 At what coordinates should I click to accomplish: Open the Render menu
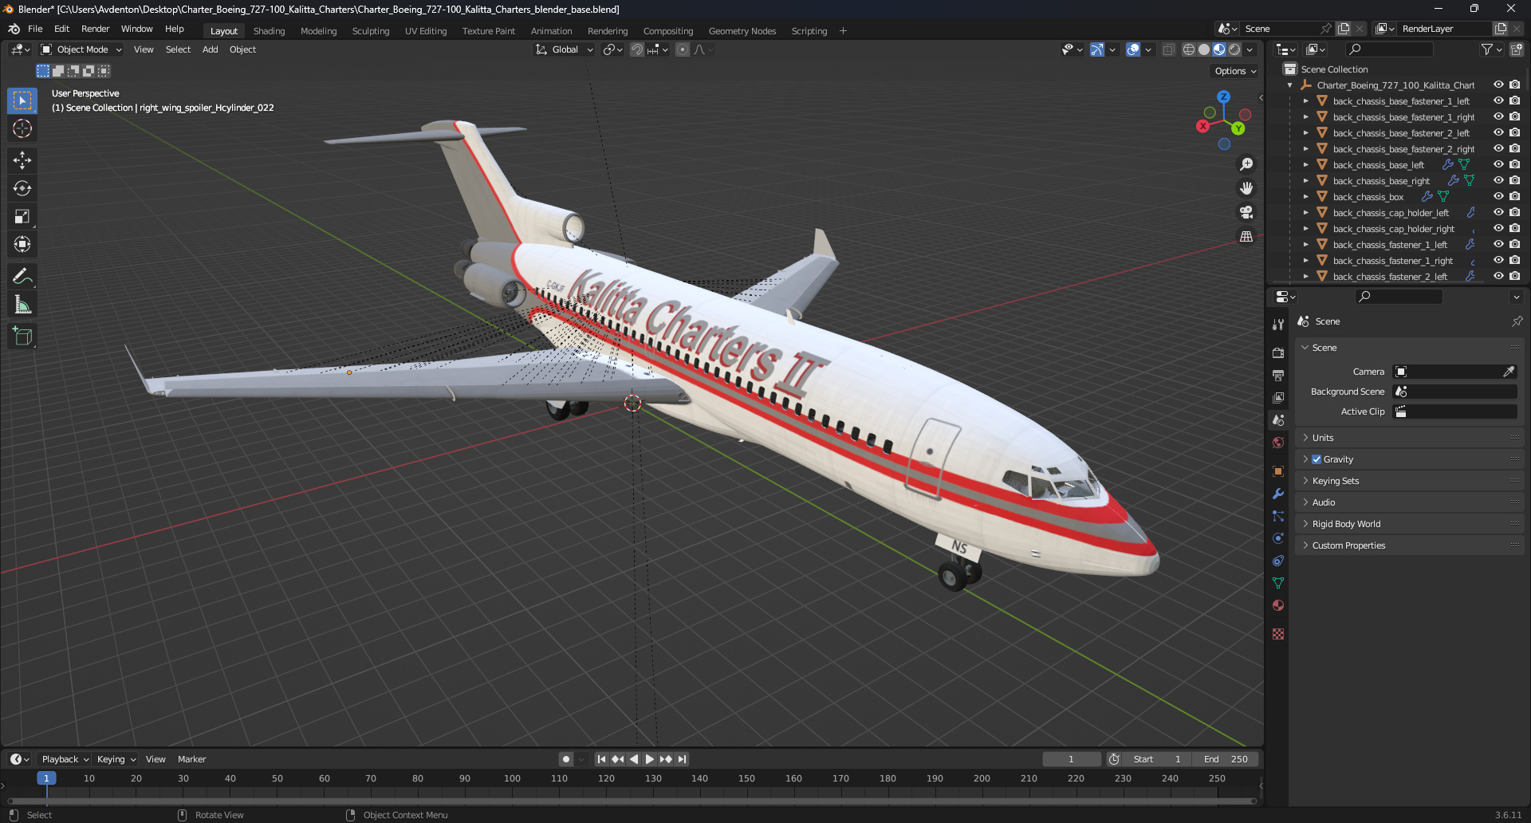96,29
